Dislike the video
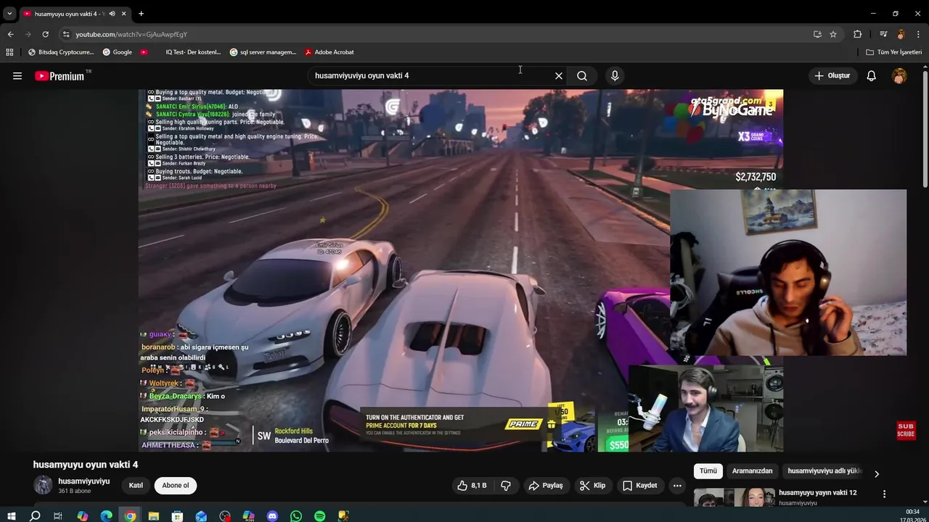The image size is (929, 522). click(506, 486)
